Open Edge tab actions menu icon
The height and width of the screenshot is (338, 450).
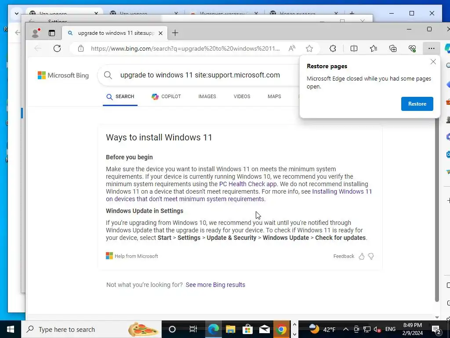click(52, 33)
